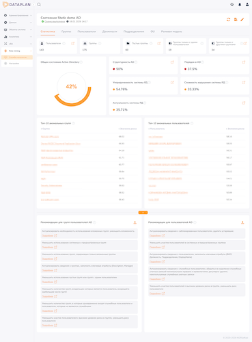
Task: Open Подробнее for first group recommendation
Action: 49,236
